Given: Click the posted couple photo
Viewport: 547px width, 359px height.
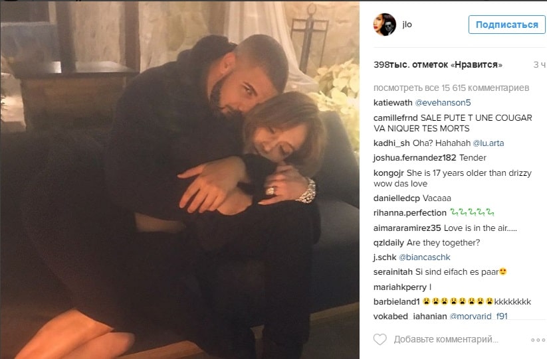Looking at the screenshot, I should coord(180,180).
